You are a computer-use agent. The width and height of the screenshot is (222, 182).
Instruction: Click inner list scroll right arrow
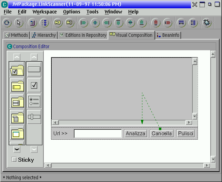click(189, 122)
